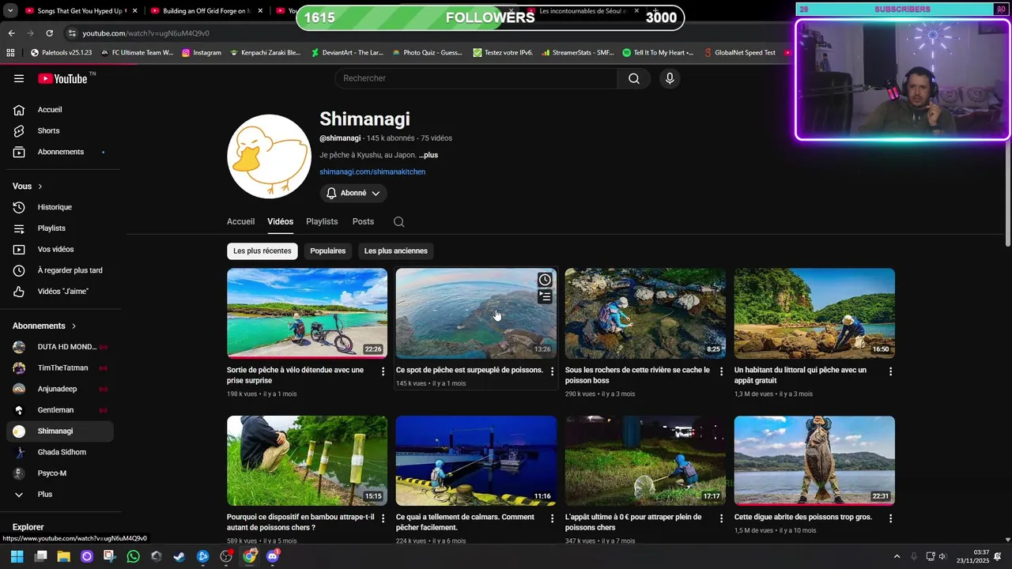Open the shimanagi.com/shimanakitchen link

coord(372,171)
